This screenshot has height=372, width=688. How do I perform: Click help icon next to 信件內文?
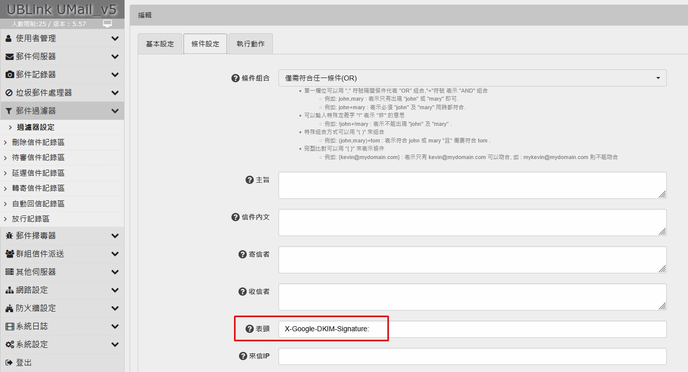click(x=235, y=217)
